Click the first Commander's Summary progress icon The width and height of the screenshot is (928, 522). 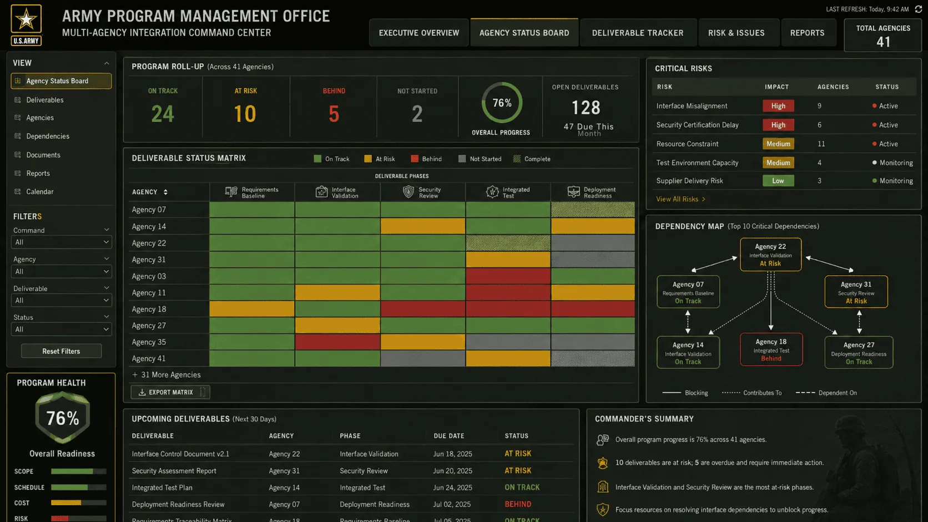click(x=602, y=440)
